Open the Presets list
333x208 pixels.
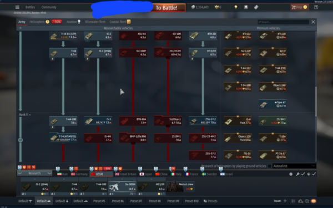point(210,201)
